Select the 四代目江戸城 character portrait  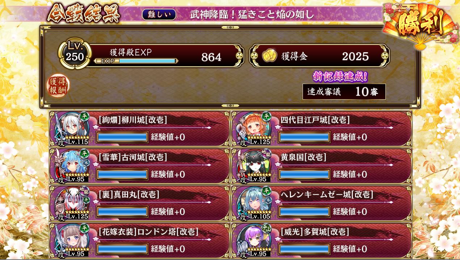pyautogui.click(x=254, y=128)
